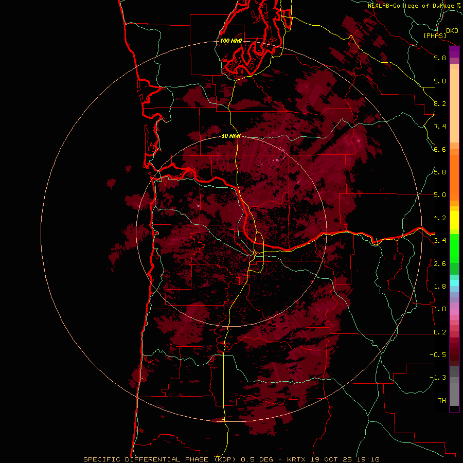Click the 5.8 value on the color scale

tap(440, 172)
